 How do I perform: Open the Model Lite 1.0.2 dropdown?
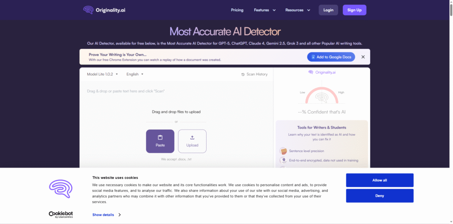(x=103, y=74)
